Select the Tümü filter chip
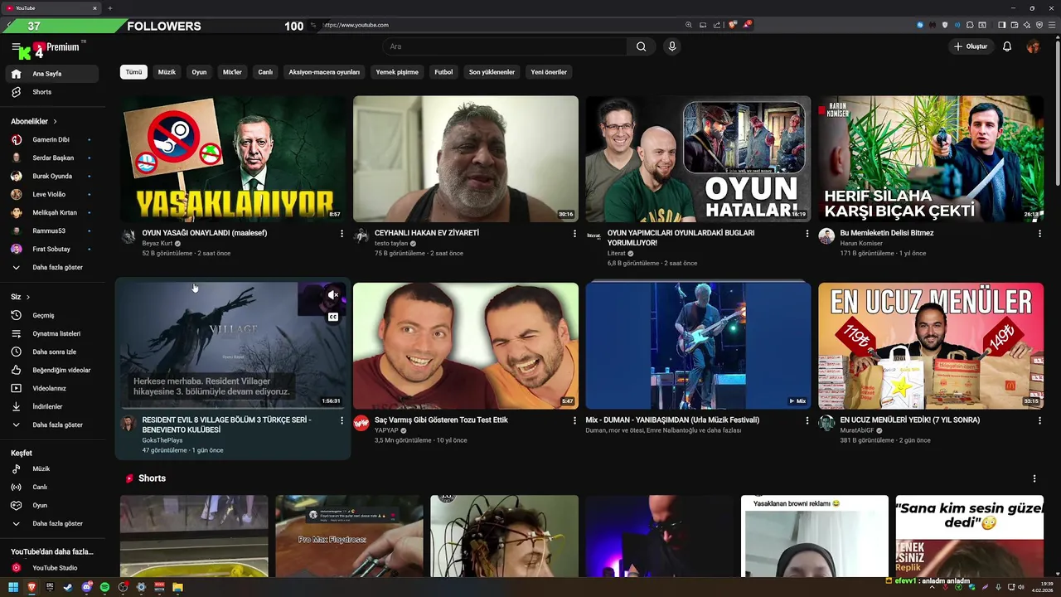 [x=133, y=72]
